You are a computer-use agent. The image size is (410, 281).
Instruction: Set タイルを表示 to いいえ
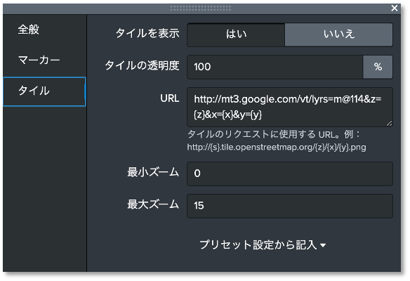(x=338, y=35)
